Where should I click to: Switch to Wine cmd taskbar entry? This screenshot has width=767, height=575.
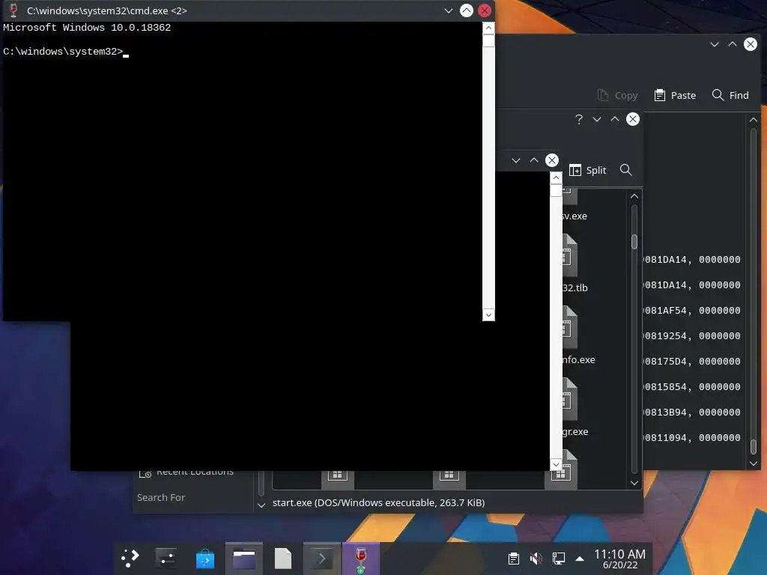360,558
